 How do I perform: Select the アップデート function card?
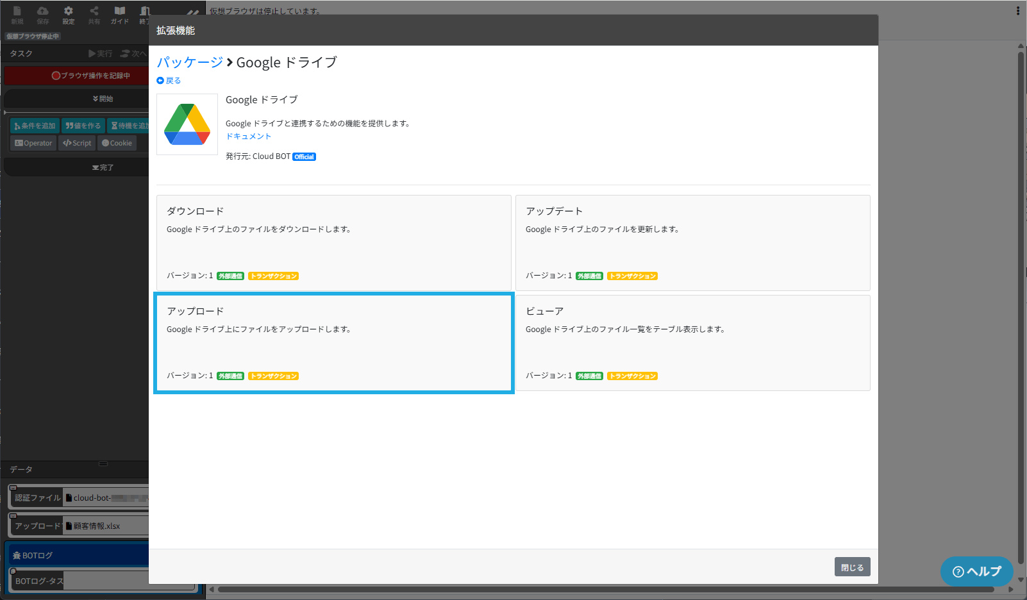click(693, 243)
